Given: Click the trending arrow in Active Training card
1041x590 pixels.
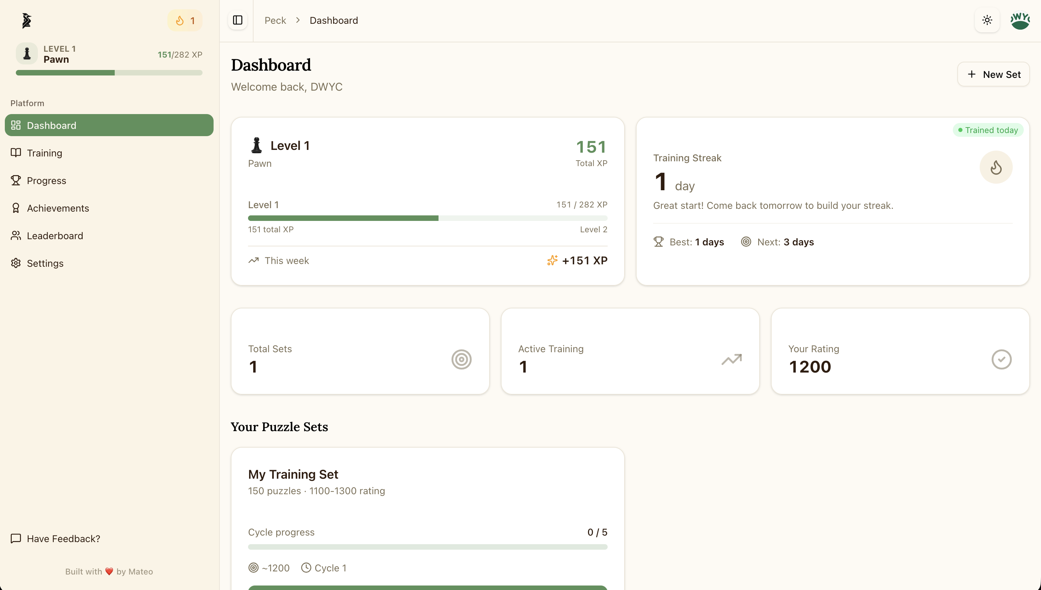Looking at the screenshot, I should pyautogui.click(x=732, y=359).
